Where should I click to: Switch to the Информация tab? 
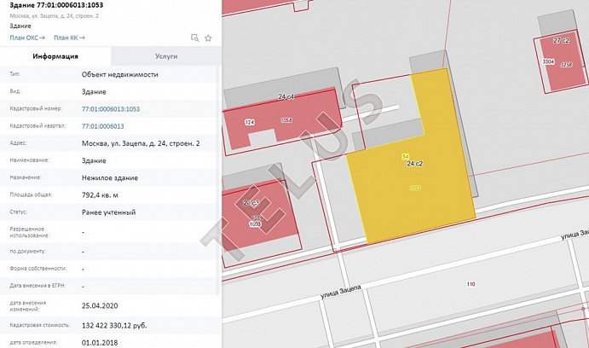click(55, 56)
